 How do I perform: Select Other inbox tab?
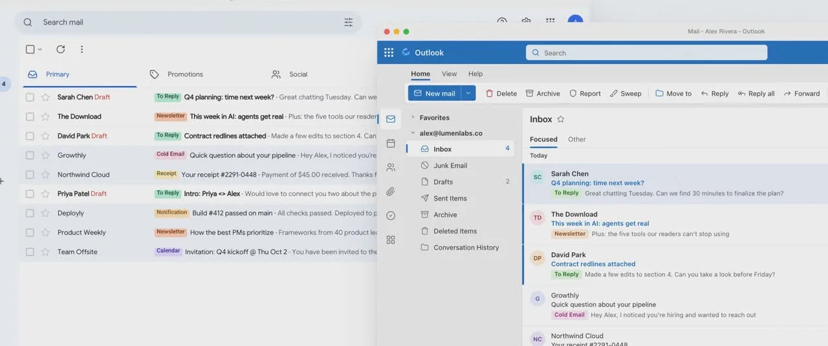coord(577,139)
